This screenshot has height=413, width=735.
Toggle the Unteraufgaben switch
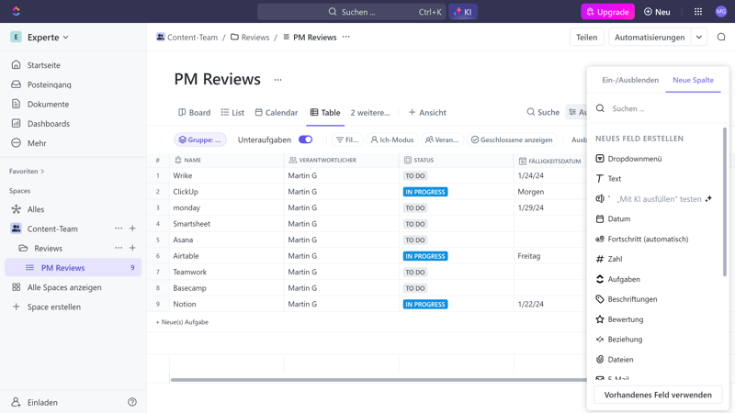pyautogui.click(x=305, y=140)
